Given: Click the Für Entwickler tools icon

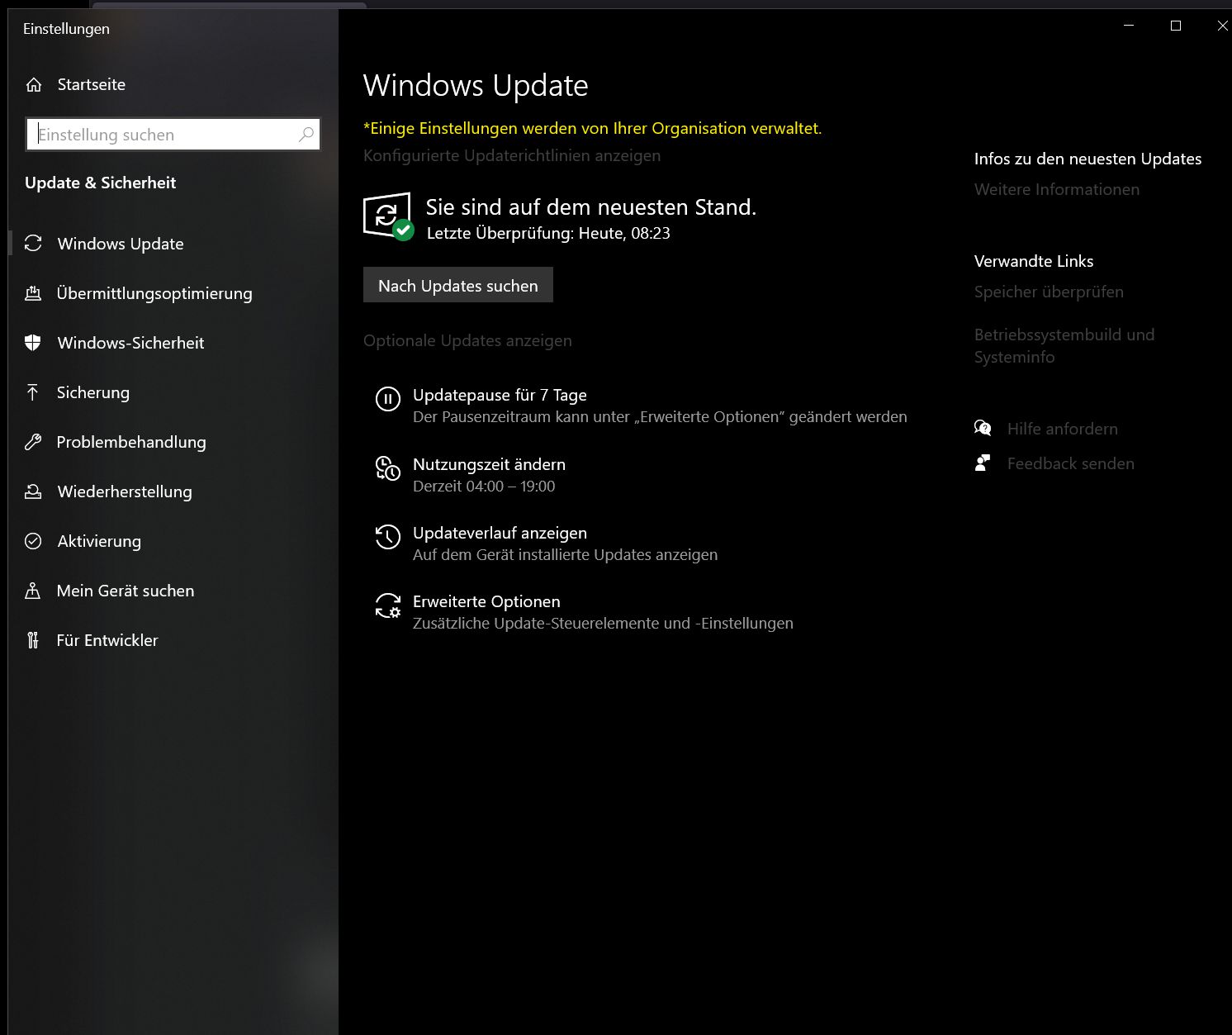Looking at the screenshot, I should [x=33, y=639].
